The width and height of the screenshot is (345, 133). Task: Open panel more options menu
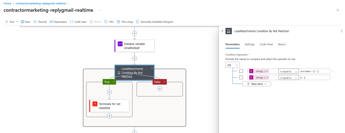coord(342,31)
